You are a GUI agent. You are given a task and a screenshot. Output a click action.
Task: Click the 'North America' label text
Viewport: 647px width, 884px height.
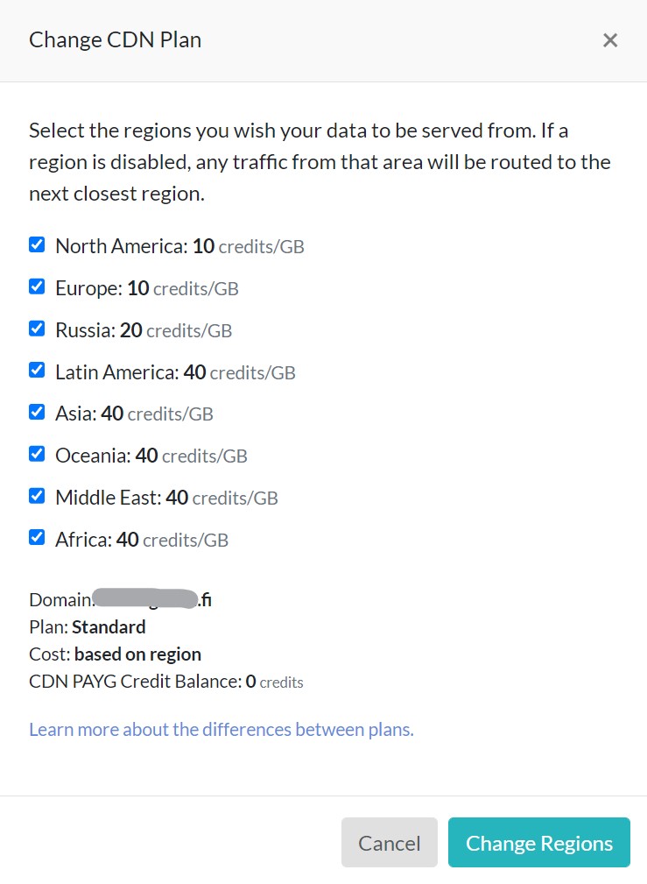click(x=121, y=246)
